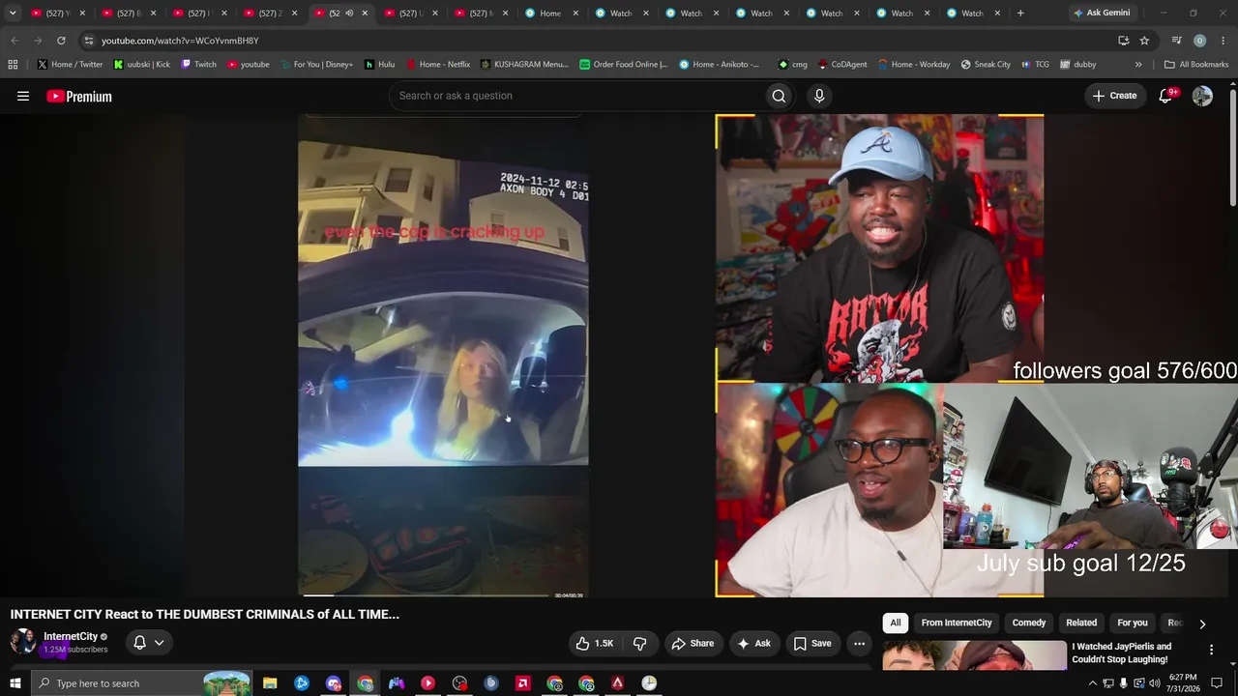Open the tab search dropdown arrow
Screen dimensions: 1238x696
[x=13, y=14]
